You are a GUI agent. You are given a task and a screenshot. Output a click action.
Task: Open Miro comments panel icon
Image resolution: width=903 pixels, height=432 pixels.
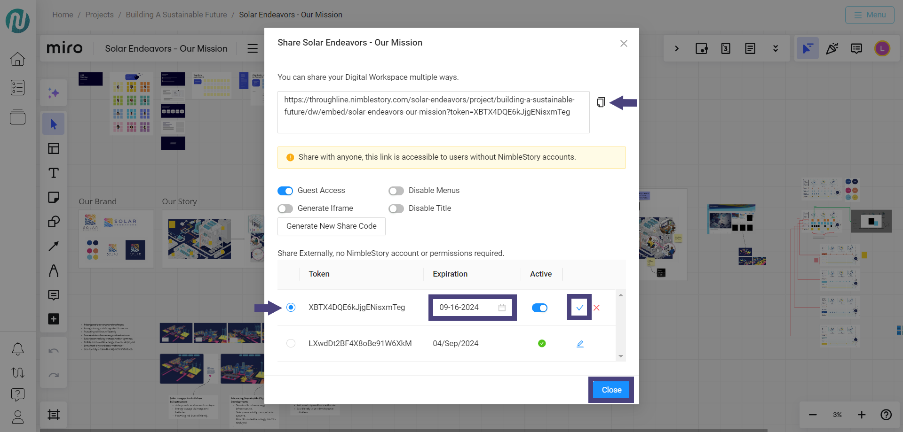[x=856, y=48]
